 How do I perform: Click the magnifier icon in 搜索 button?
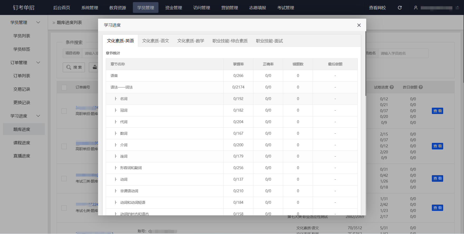tap(69, 67)
